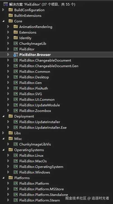
Task: Click the C# icon beside ChunkyImageLib
Action: (x=16, y=43)
